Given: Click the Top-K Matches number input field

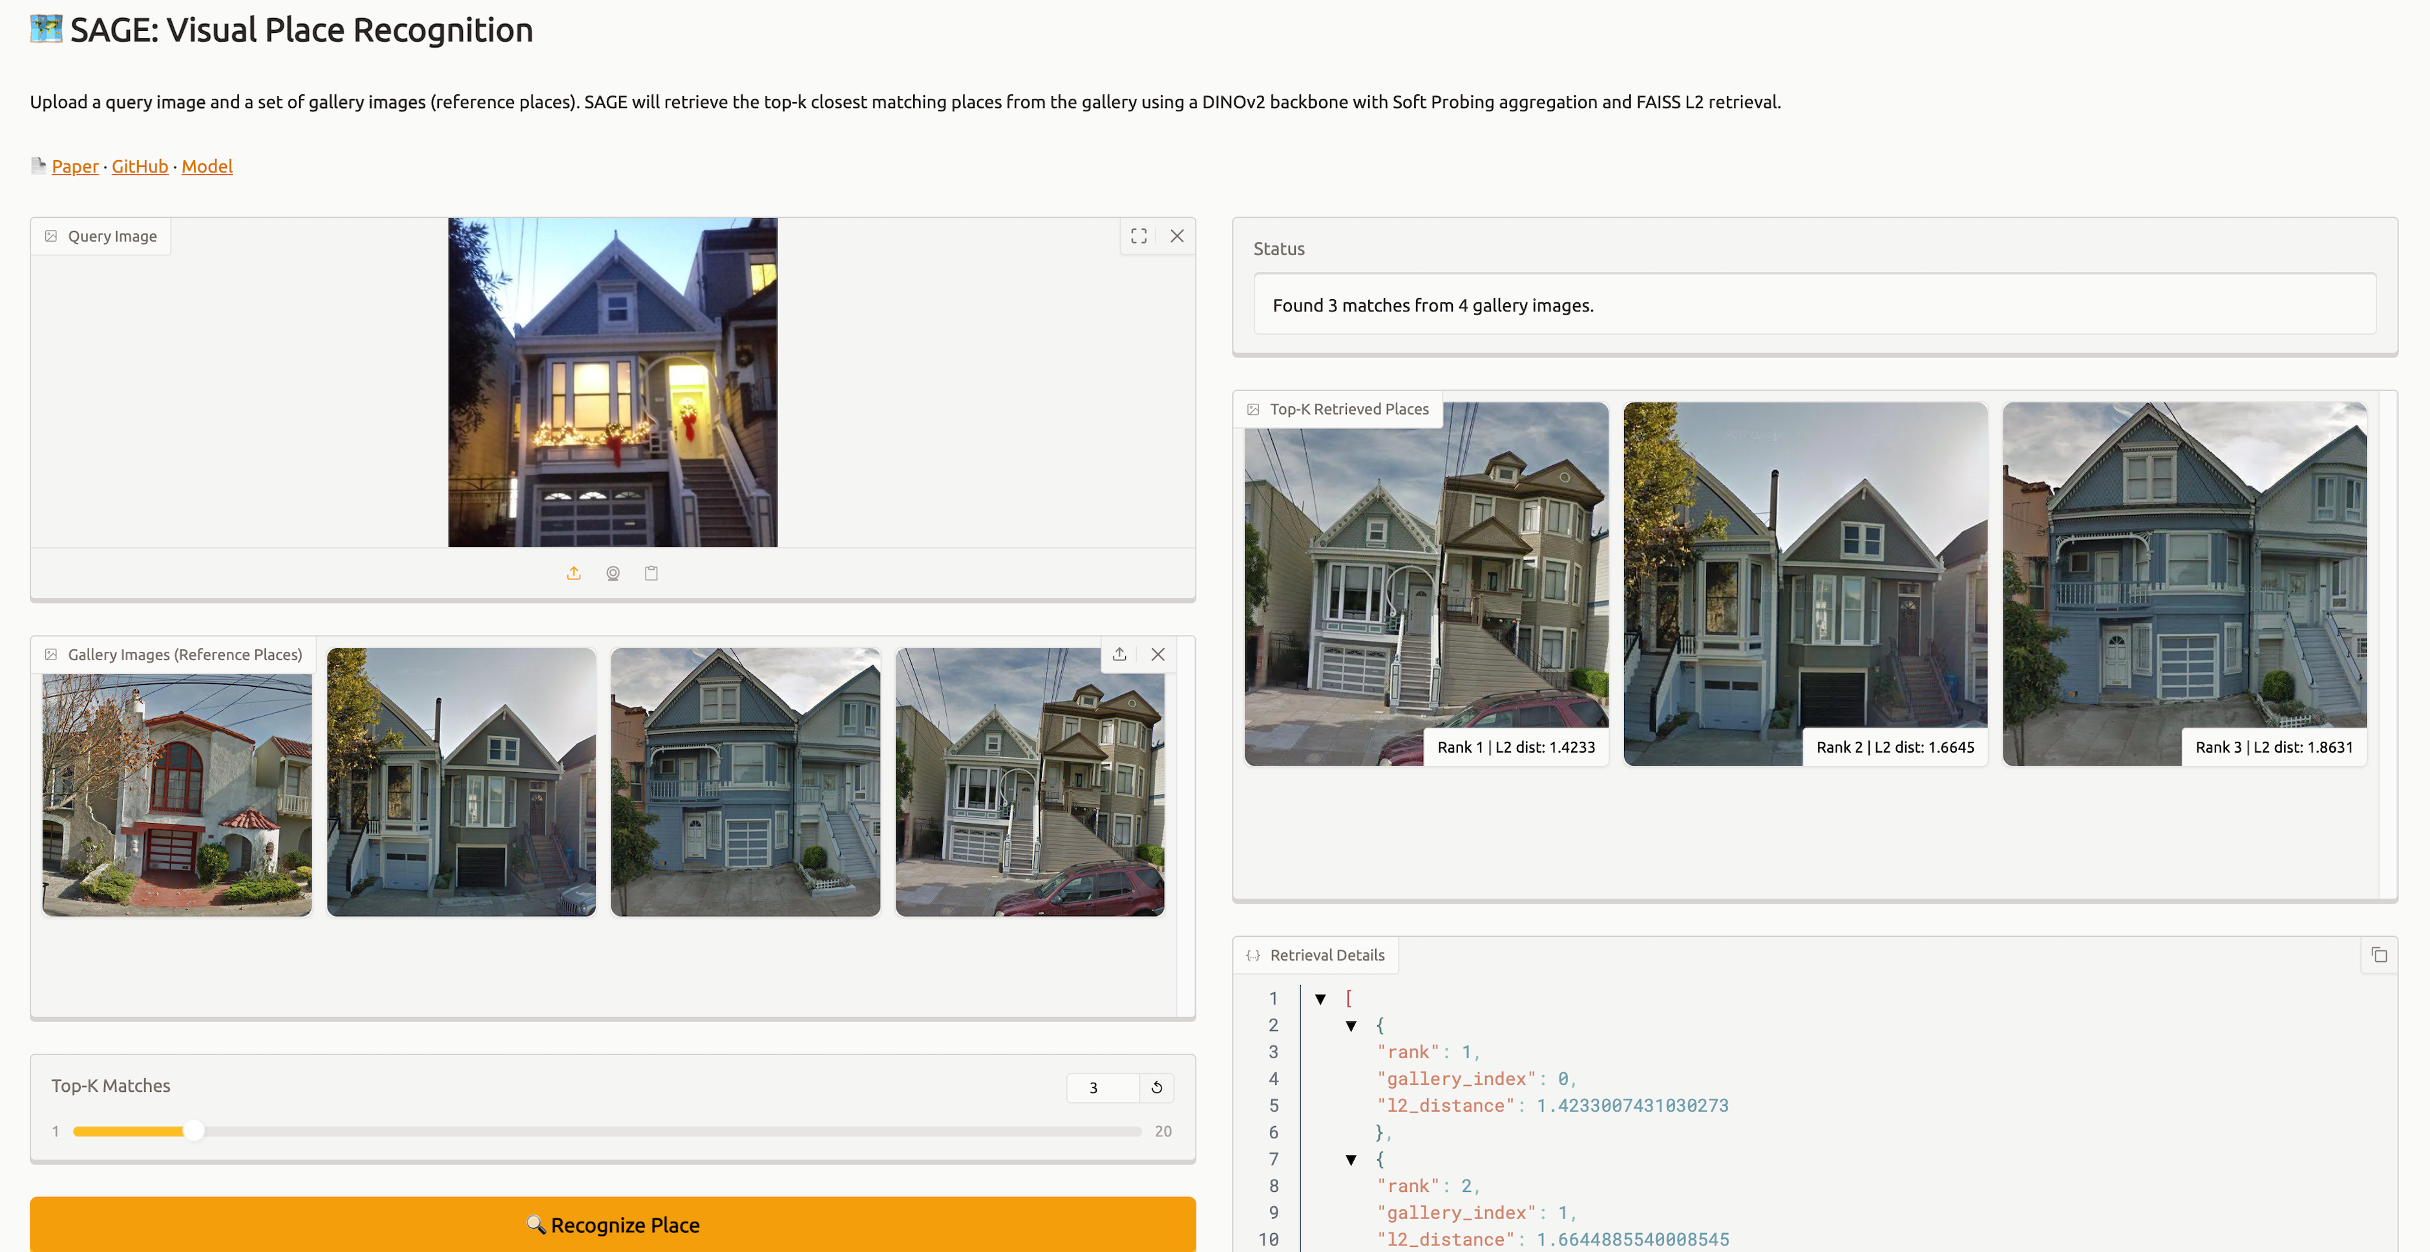Looking at the screenshot, I should coord(1103,1088).
